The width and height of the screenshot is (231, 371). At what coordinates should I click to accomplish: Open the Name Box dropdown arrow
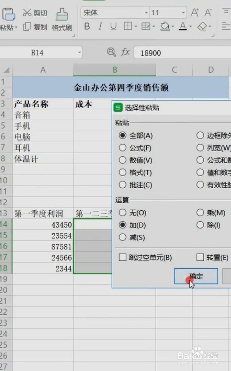point(80,52)
